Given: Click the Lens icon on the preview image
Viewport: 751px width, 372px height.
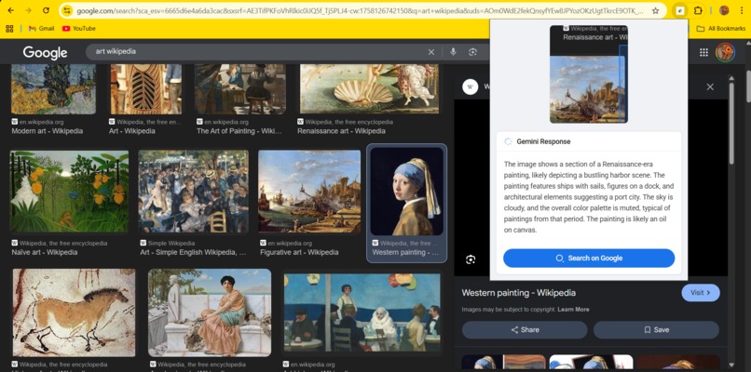Looking at the screenshot, I should [471, 259].
